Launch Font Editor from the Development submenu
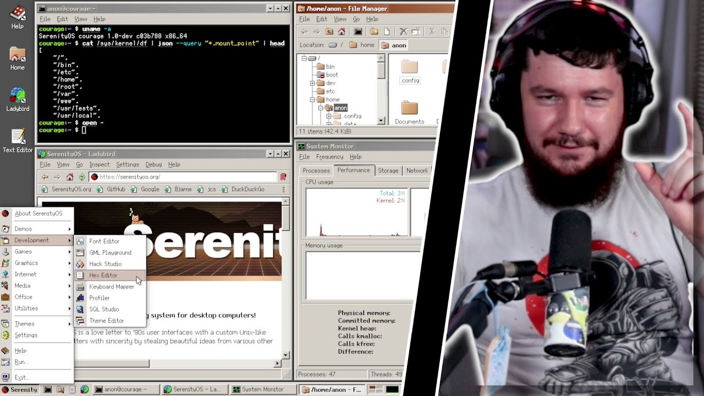The image size is (704, 396). 110,241
